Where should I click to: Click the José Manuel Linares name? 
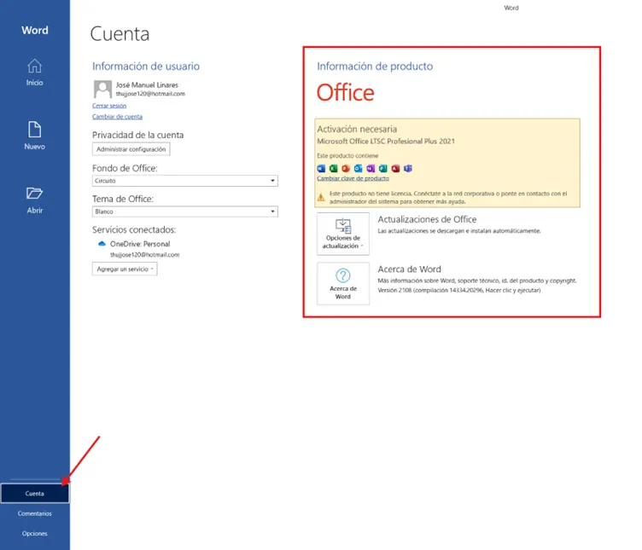click(x=147, y=85)
